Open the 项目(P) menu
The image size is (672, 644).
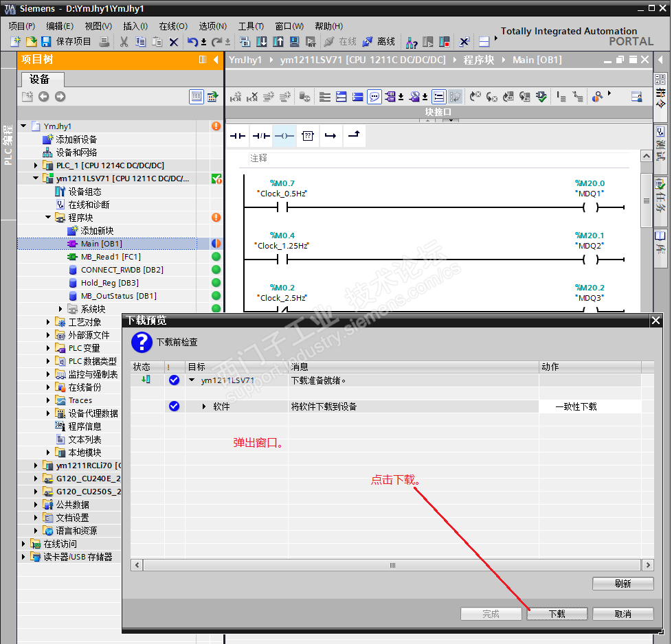pyautogui.click(x=22, y=26)
